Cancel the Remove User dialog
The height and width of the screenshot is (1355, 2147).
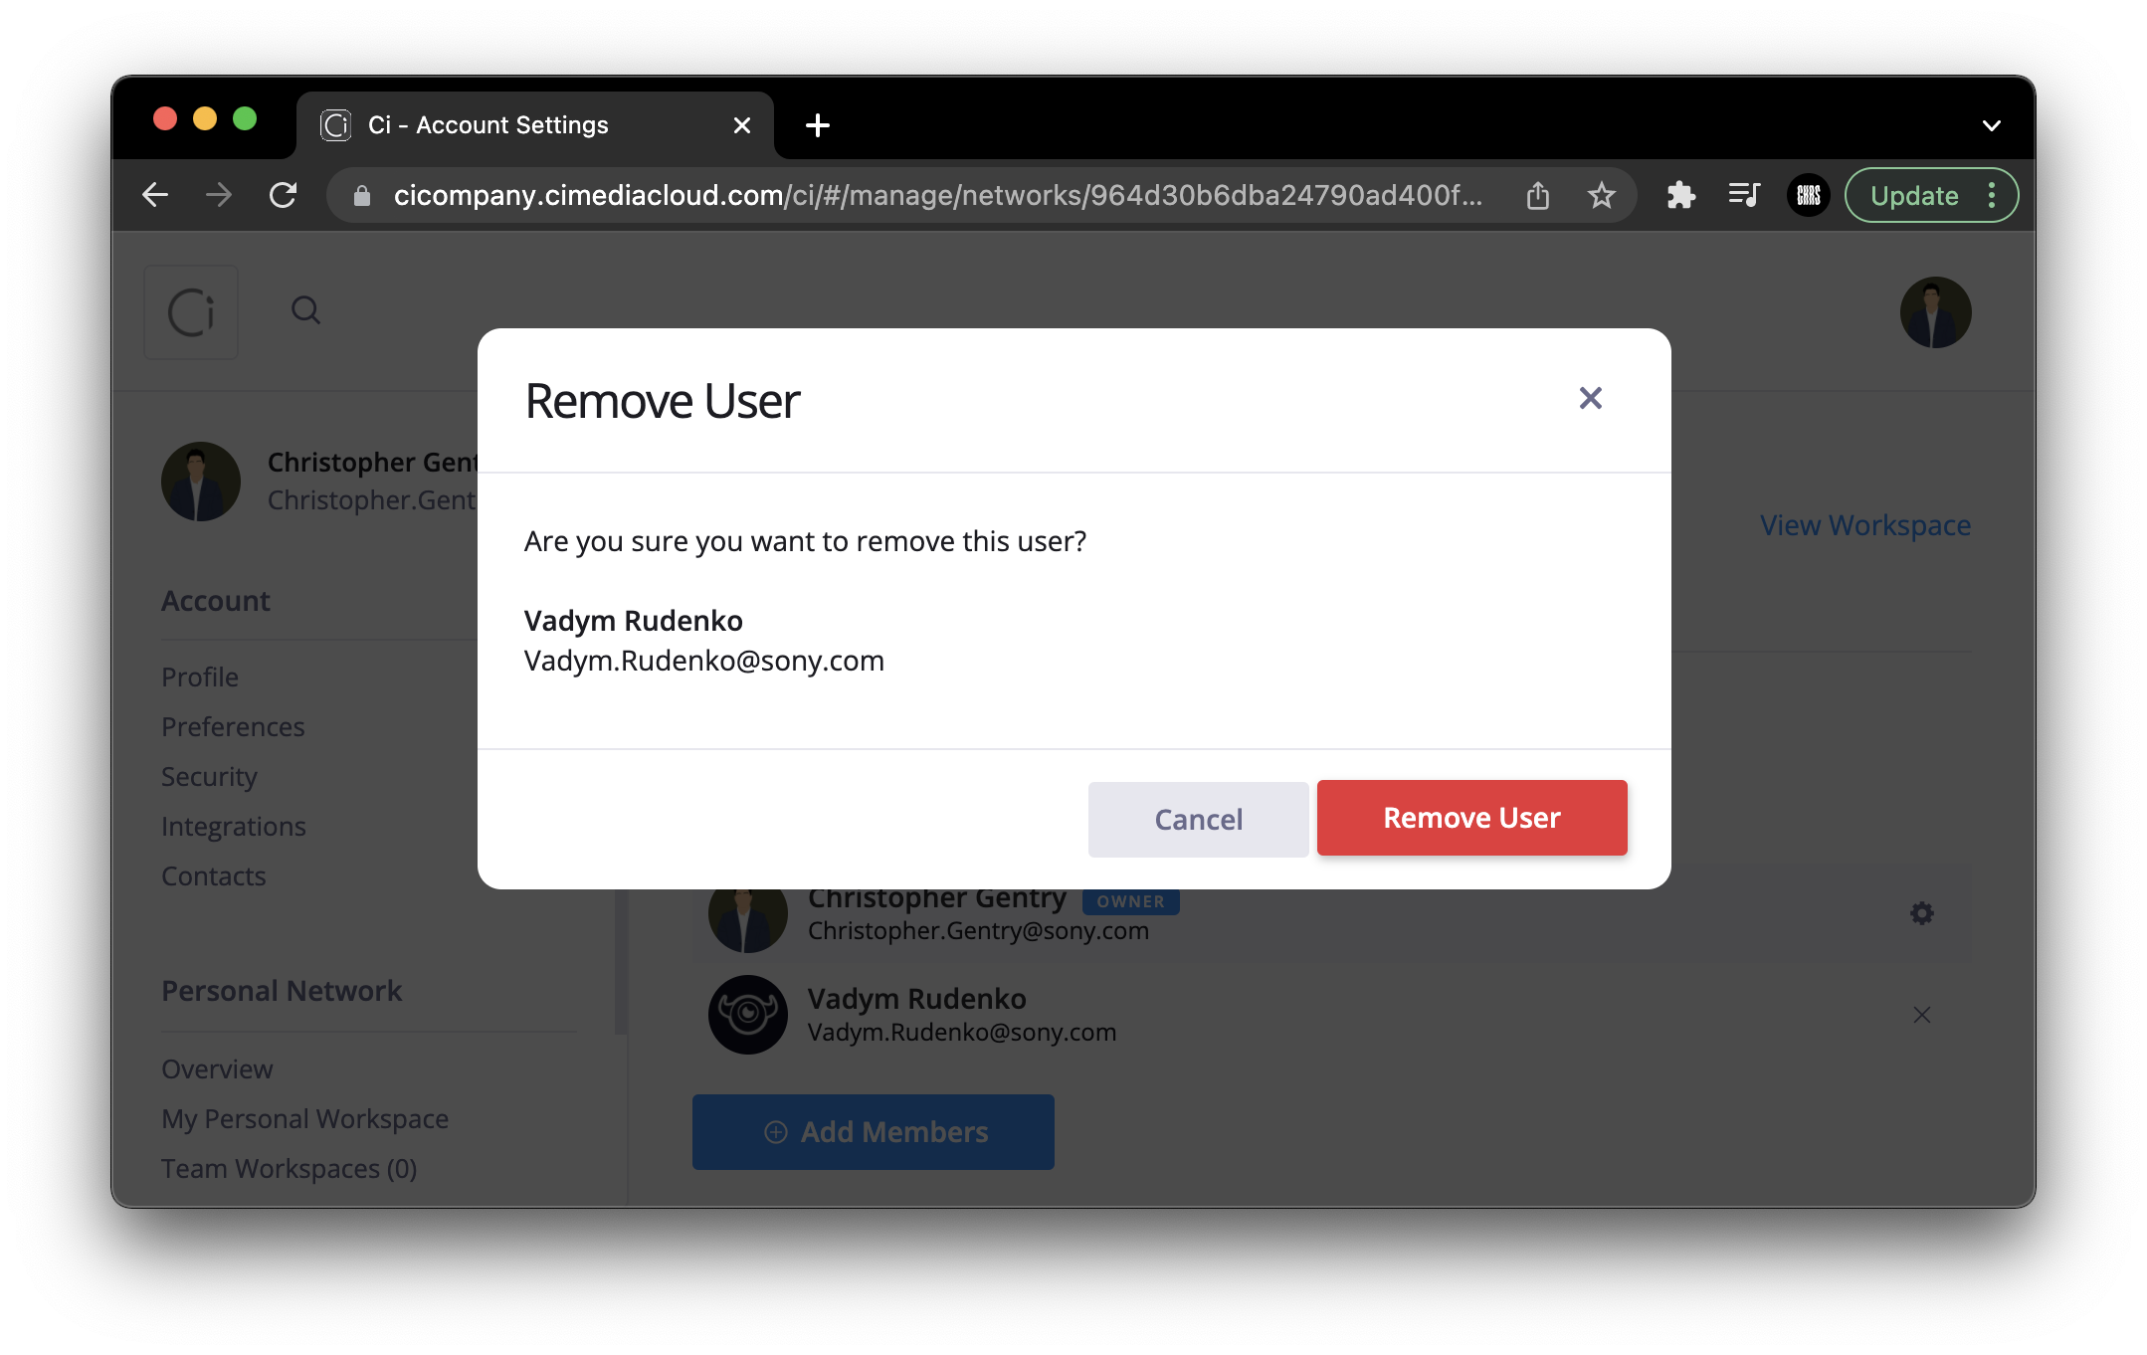pyautogui.click(x=1198, y=819)
